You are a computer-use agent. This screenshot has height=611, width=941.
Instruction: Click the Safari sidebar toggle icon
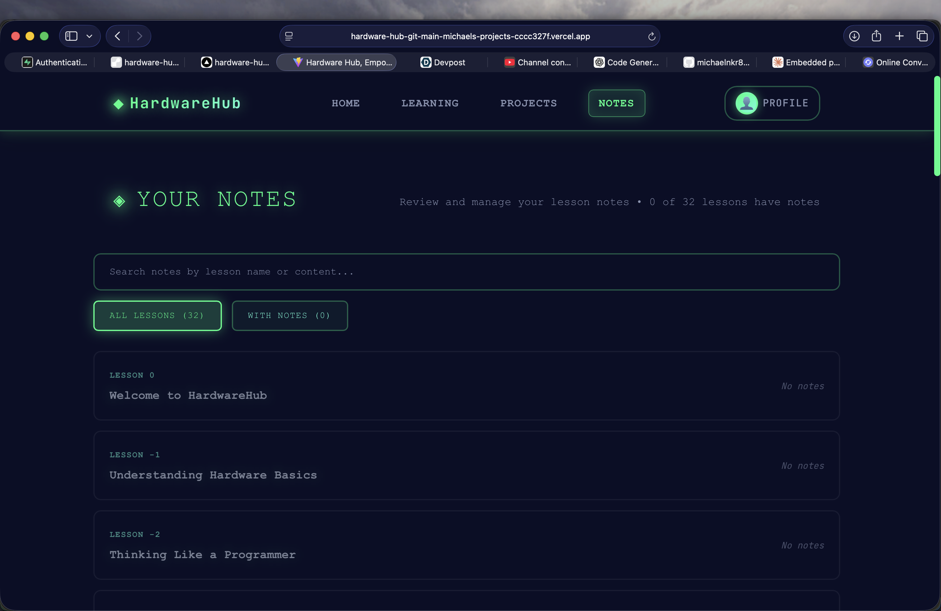click(x=71, y=36)
